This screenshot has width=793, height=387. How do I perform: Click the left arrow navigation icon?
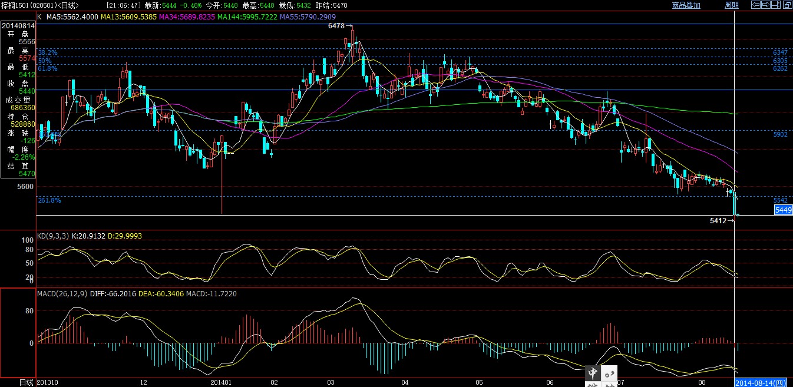pos(755,5)
